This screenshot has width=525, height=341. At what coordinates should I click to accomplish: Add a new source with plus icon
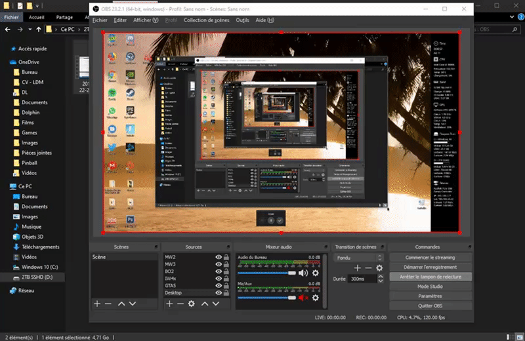169,304
